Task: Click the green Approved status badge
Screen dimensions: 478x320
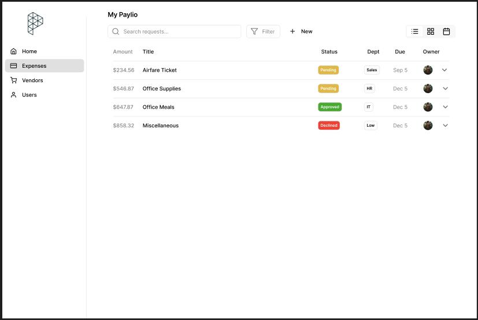Action: coord(329,107)
